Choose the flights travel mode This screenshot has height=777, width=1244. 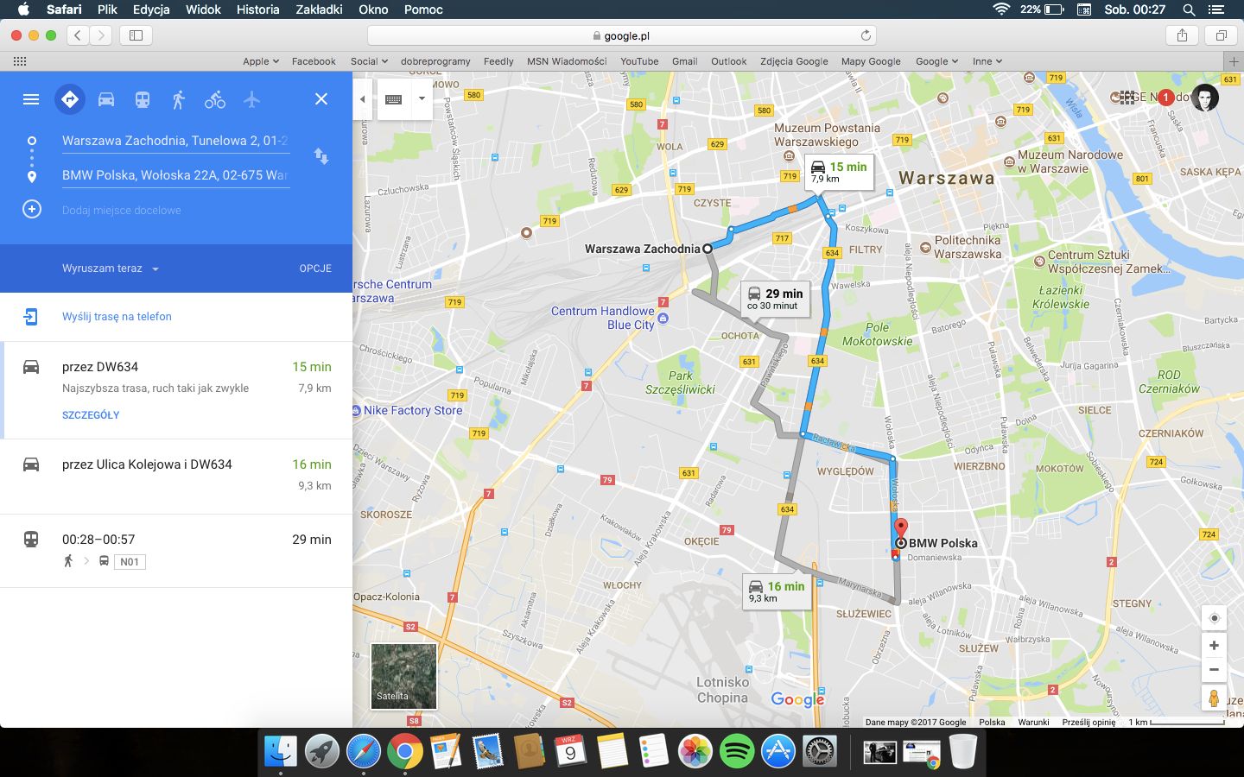251,99
